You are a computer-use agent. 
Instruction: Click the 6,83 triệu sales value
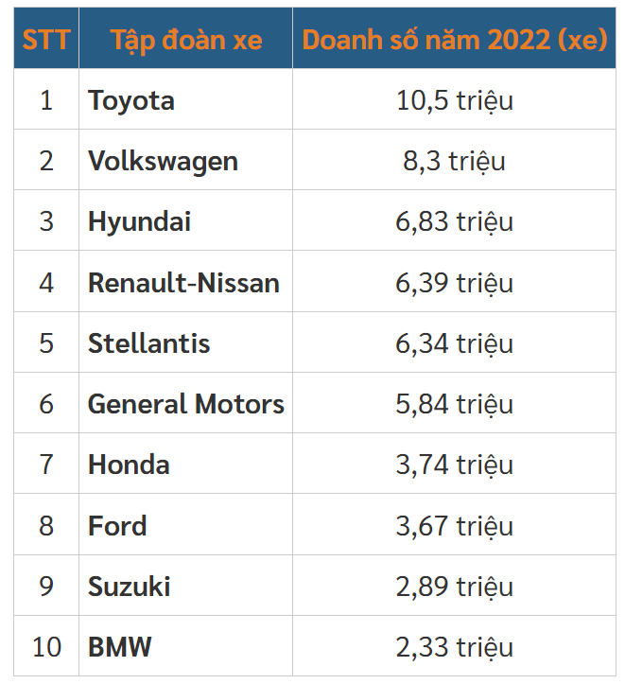pos(454,221)
